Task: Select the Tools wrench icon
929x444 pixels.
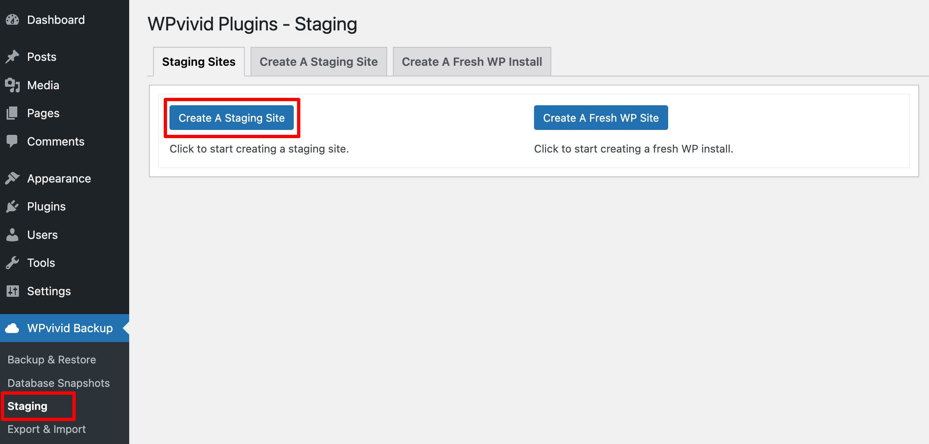Action: tap(13, 263)
